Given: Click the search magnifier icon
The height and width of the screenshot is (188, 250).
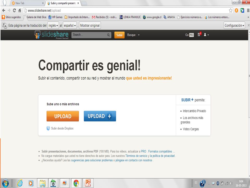Looking at the screenshot, I should coord(108,35).
